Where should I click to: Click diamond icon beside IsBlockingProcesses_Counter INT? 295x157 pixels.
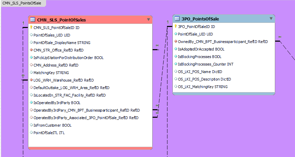176,64
